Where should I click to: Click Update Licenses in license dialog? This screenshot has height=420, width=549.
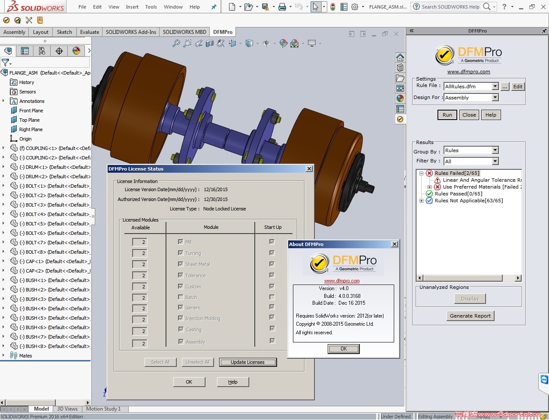coord(248,362)
